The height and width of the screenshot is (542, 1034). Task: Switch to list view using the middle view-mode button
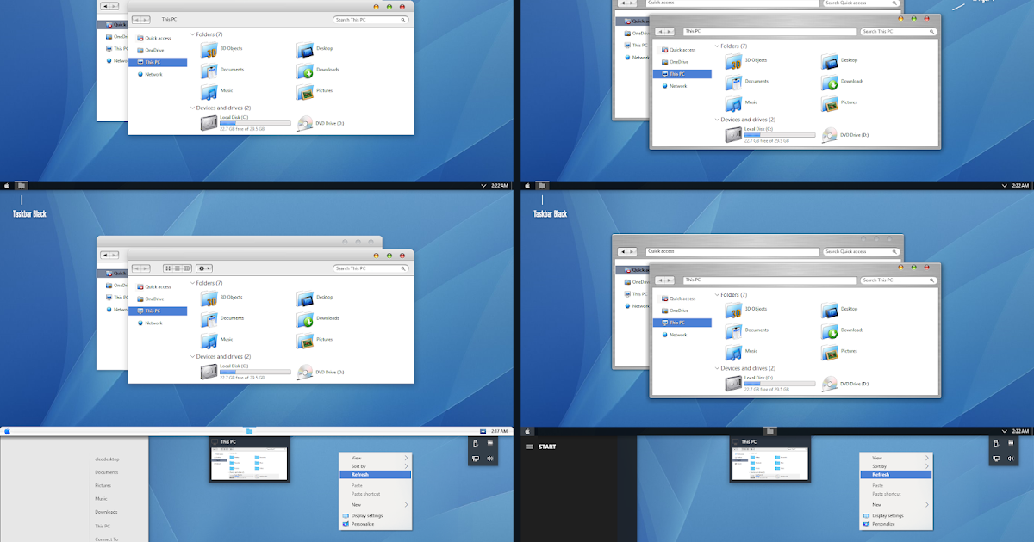pos(177,268)
